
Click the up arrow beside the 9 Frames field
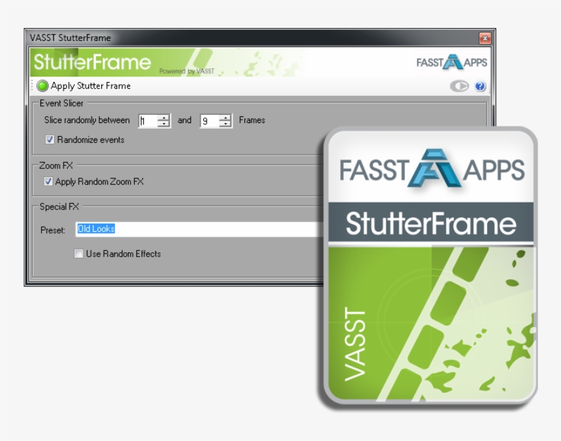coord(224,117)
